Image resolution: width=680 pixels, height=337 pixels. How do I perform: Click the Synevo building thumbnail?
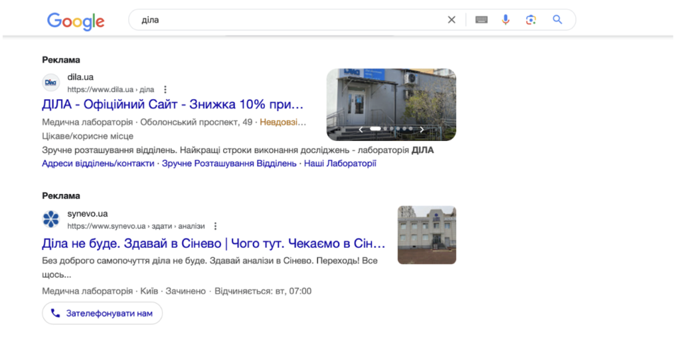click(x=427, y=235)
